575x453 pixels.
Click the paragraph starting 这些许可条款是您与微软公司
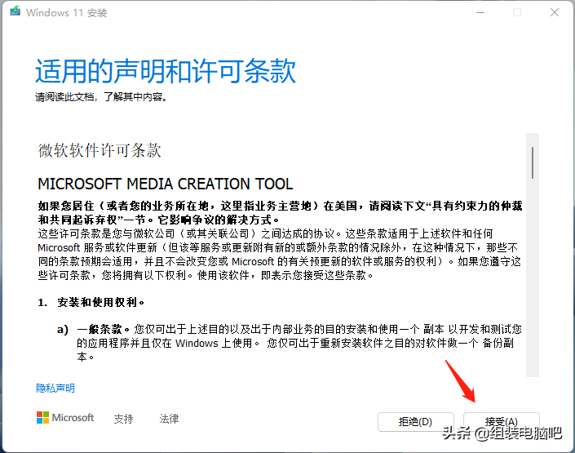point(280,255)
